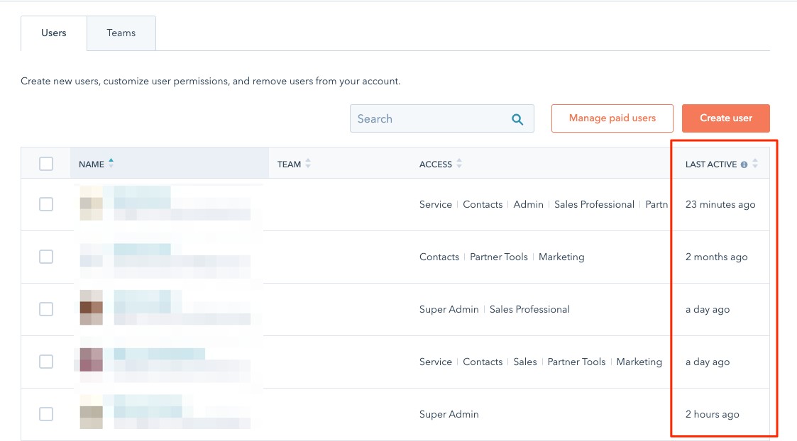Image resolution: width=797 pixels, height=441 pixels.
Task: Sort the table by TEAM column
Action: click(307, 164)
